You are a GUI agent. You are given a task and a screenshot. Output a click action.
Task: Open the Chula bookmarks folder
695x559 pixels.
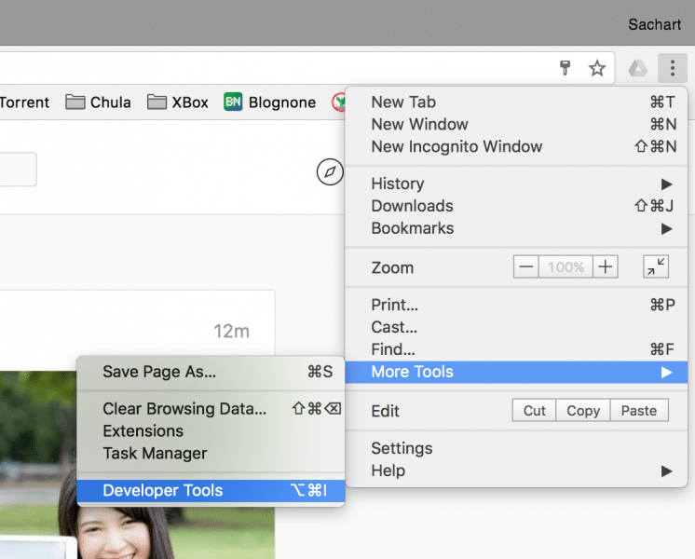98,102
